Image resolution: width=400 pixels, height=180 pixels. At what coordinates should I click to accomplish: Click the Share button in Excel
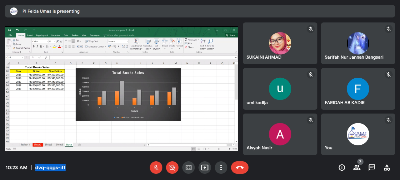[x=231, y=35]
